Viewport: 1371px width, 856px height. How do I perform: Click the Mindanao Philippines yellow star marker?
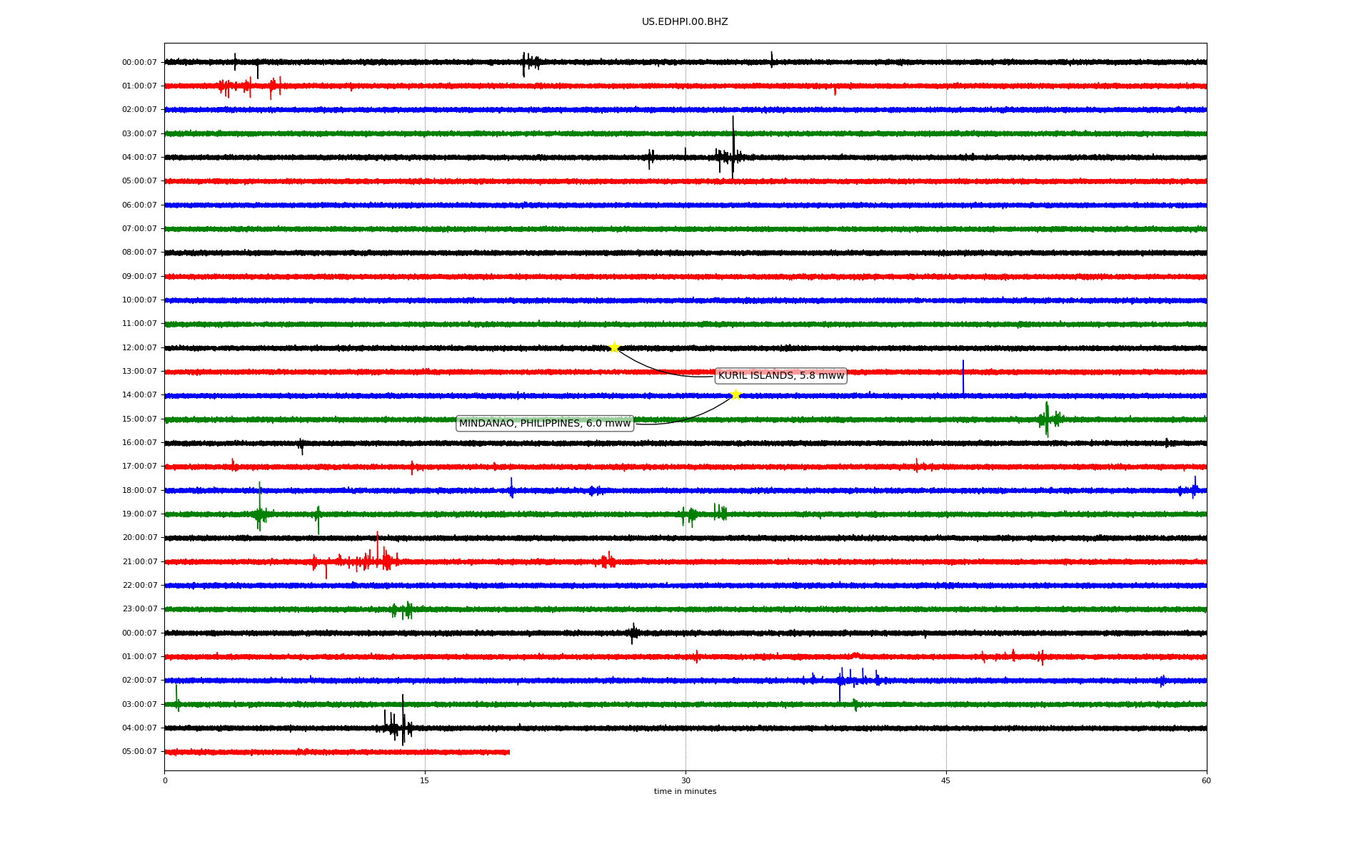pyautogui.click(x=735, y=394)
